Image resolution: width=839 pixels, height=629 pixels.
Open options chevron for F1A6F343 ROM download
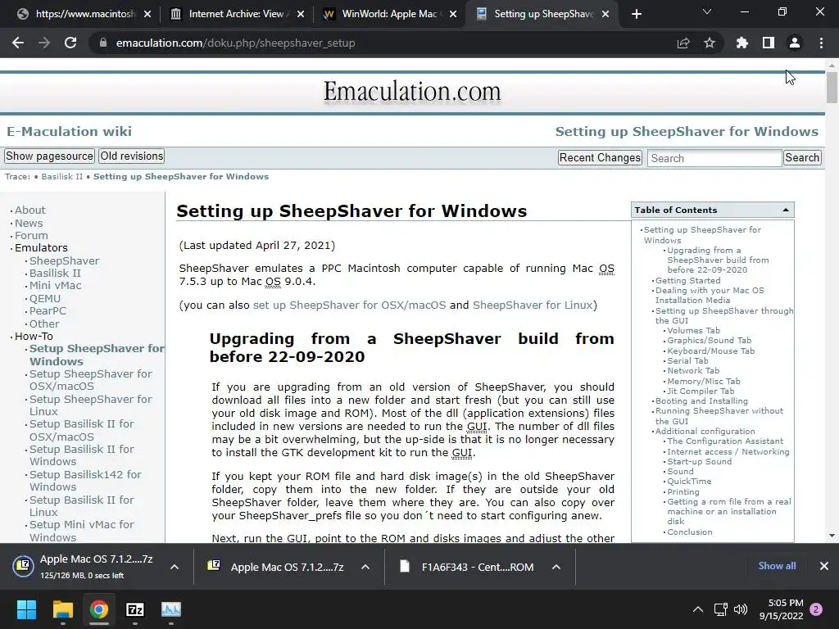tap(556, 567)
